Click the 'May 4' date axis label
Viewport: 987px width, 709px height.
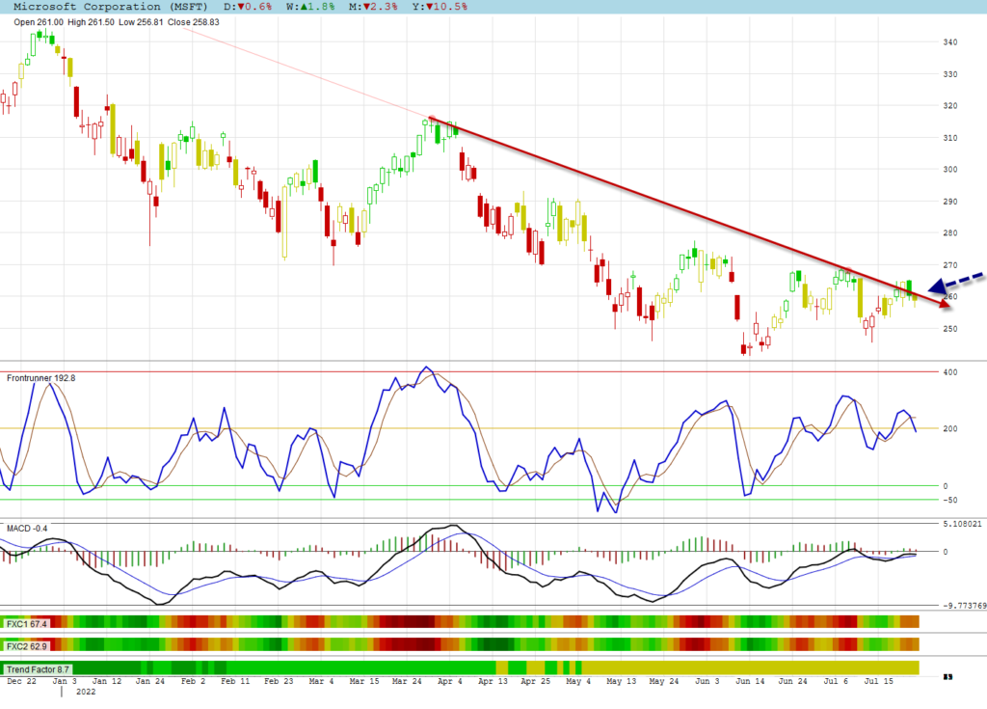[x=578, y=681]
